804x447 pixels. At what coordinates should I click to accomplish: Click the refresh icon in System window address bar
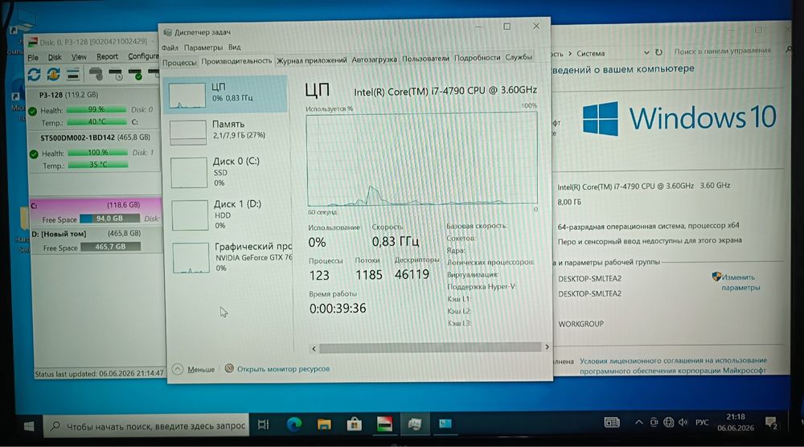[659, 52]
